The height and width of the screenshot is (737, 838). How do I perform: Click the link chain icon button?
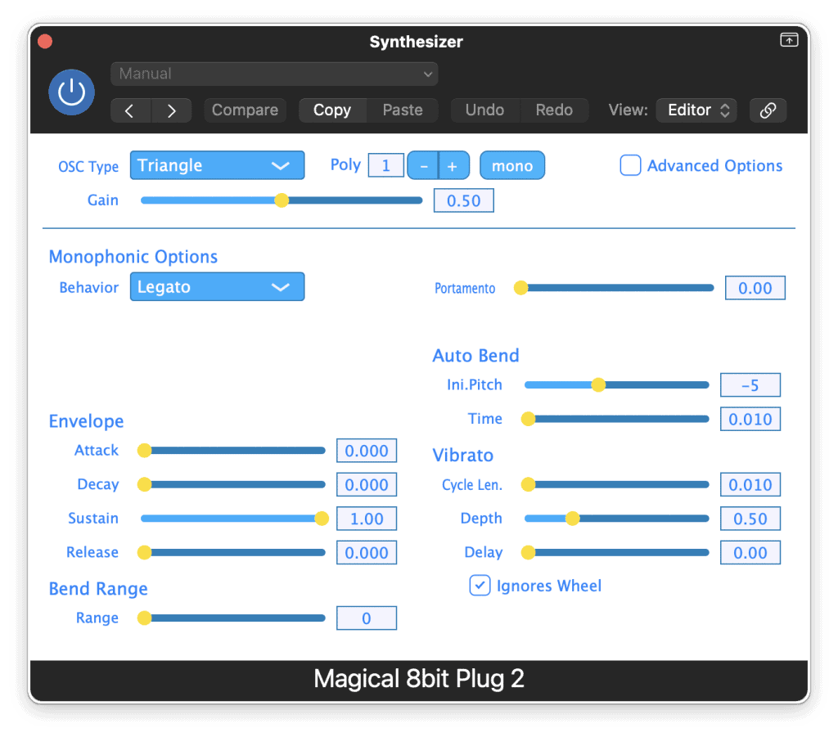point(768,110)
